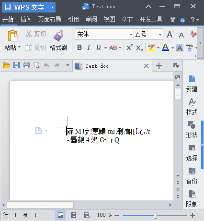The height and width of the screenshot is (221, 204).
Task: Expand the font size 五号 dropdown
Action: point(160,35)
